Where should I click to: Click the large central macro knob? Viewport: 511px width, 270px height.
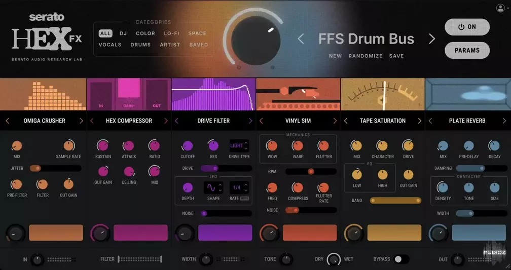[256, 41]
